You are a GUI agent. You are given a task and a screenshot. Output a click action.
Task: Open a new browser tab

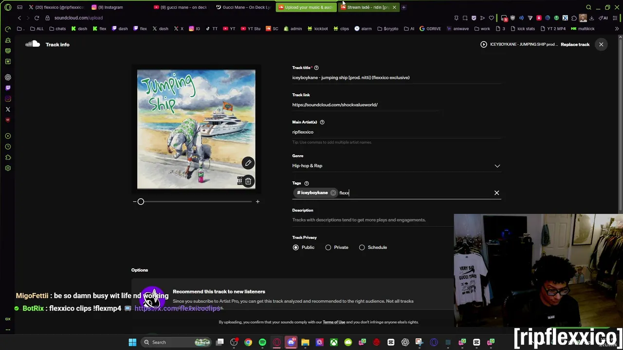(x=403, y=7)
